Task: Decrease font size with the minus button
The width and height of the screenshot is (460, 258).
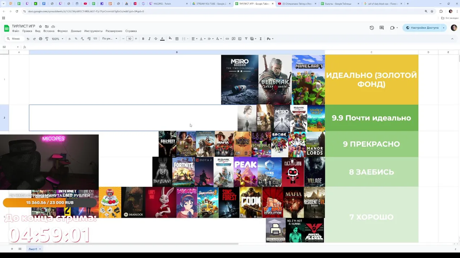Action: click(123, 39)
